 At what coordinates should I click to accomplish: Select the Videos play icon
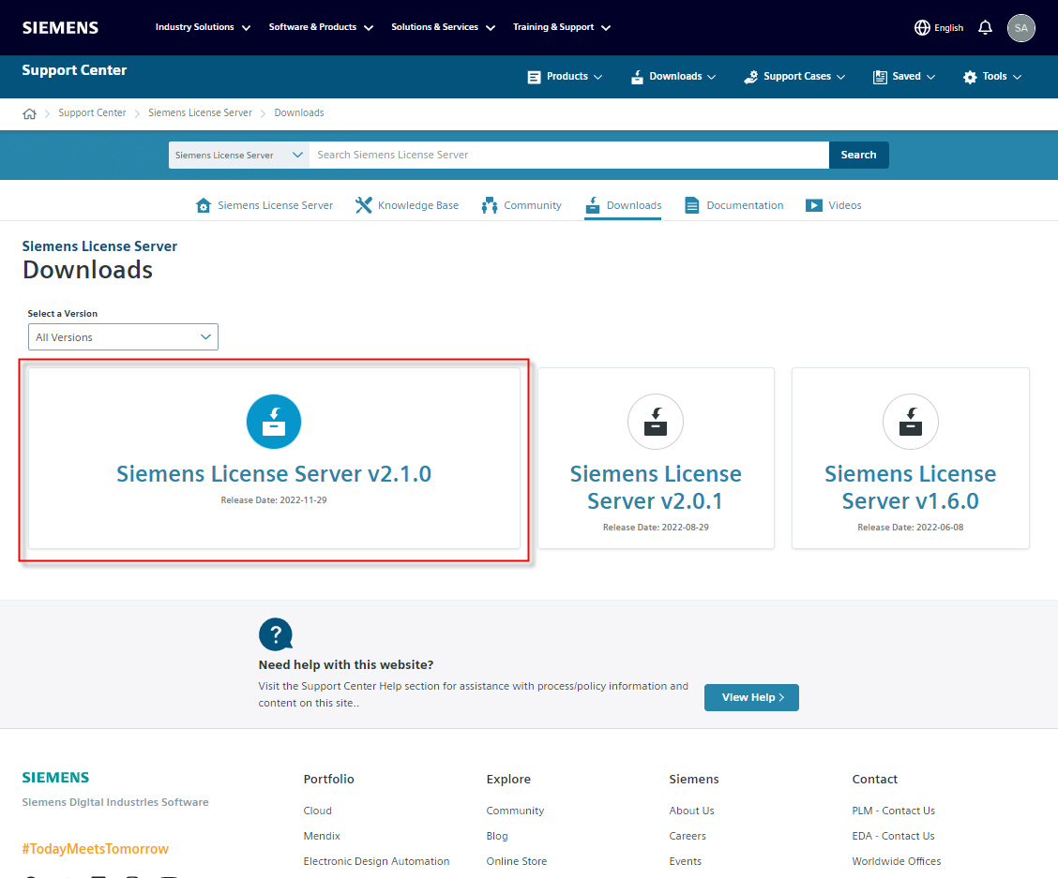coord(813,204)
